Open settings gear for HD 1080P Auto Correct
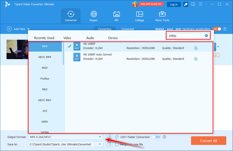 pyautogui.click(x=196, y=59)
